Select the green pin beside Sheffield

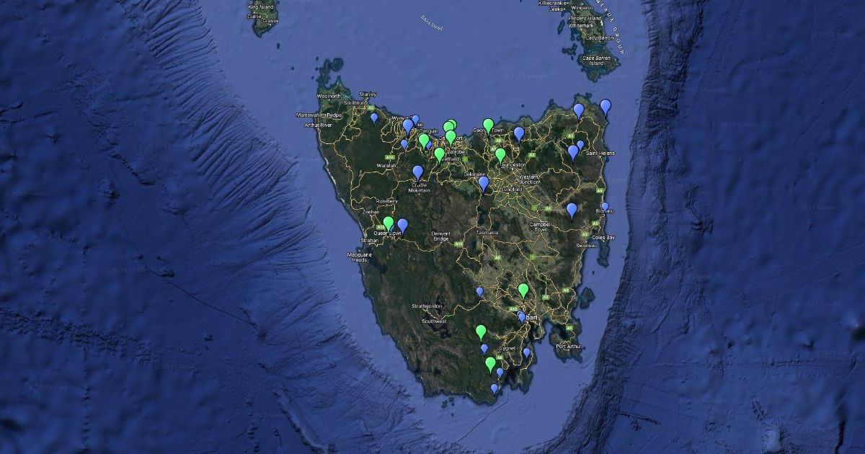click(x=439, y=154)
